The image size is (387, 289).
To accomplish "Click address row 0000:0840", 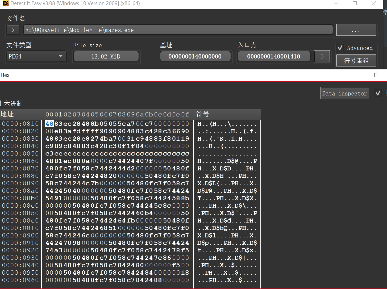I will point(20,146).
